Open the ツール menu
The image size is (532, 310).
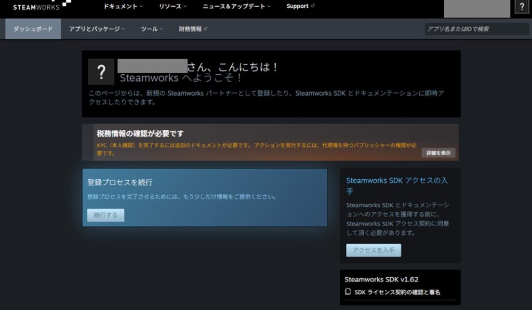tap(152, 29)
